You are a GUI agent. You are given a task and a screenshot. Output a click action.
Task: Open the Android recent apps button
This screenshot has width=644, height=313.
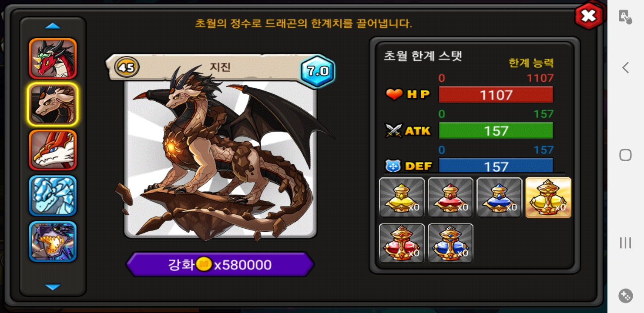(x=625, y=243)
